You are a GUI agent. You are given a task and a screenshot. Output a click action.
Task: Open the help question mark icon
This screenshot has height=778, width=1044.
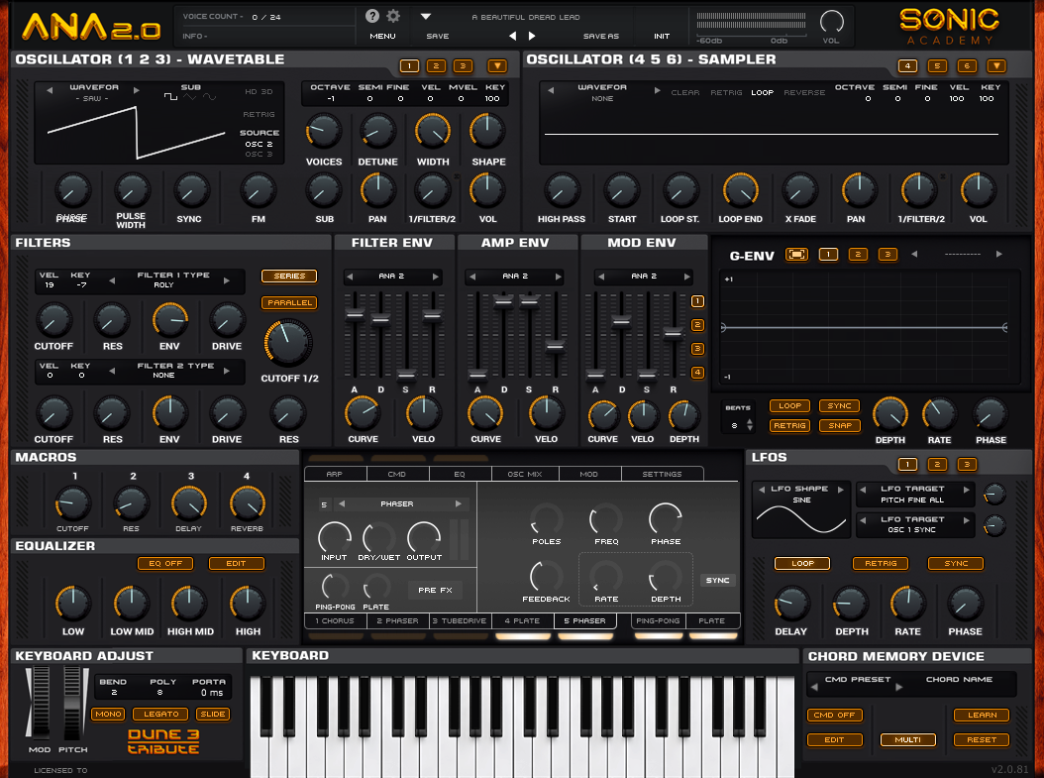(372, 16)
